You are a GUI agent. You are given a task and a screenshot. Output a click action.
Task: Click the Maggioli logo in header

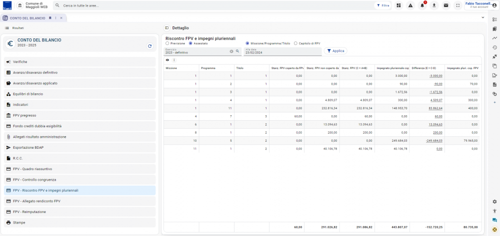click(7, 5)
